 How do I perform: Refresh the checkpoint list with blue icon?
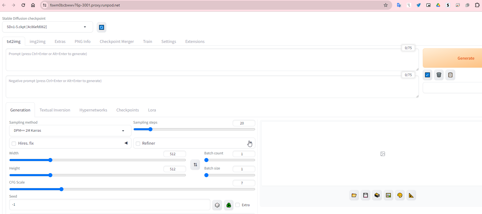coord(101,27)
